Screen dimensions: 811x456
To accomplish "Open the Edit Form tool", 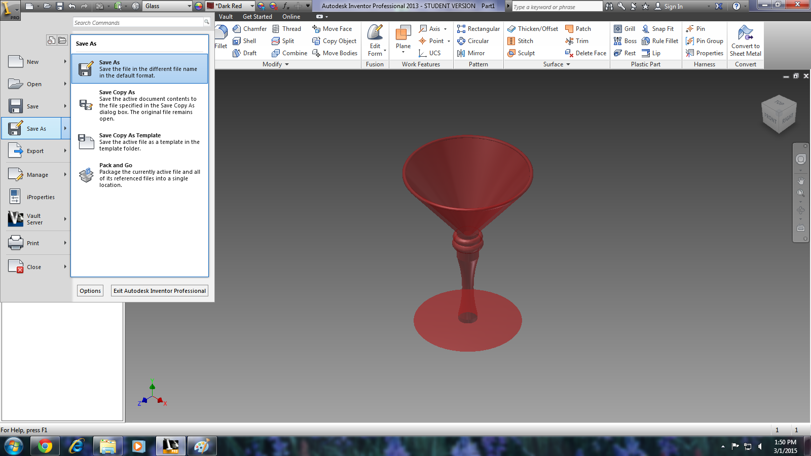I will (x=375, y=40).
